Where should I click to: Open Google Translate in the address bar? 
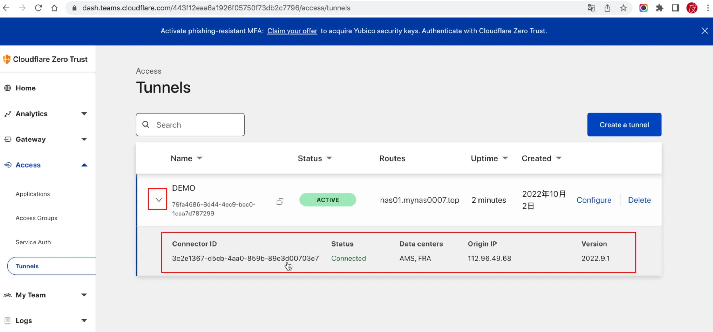click(x=592, y=8)
